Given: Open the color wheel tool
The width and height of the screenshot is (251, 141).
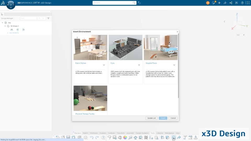Looking at the screenshot, I should [125, 138].
